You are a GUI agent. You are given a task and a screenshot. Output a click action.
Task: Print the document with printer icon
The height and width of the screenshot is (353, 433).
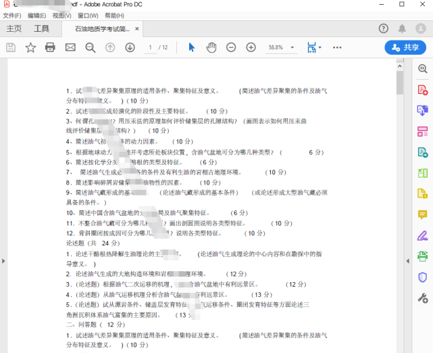(x=50, y=47)
